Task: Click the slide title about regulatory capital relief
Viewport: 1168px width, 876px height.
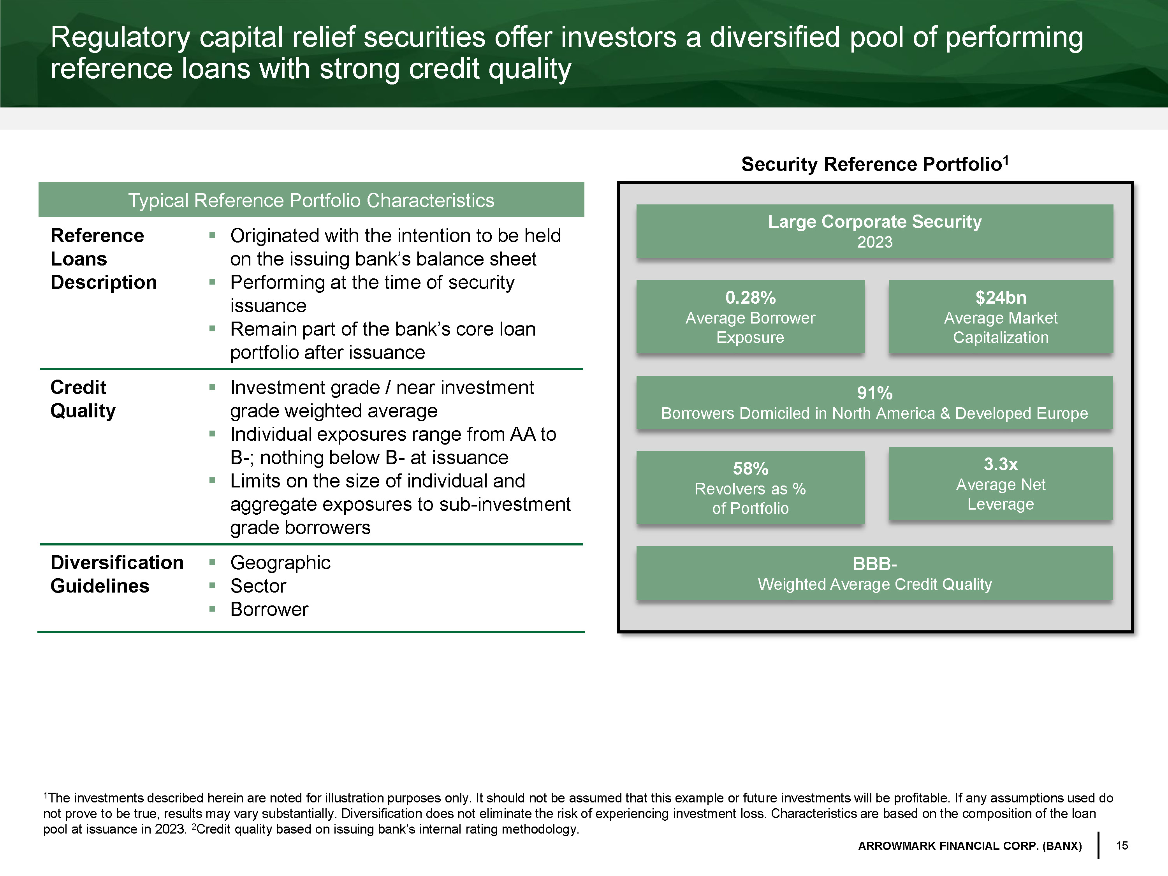Action: click(566, 53)
